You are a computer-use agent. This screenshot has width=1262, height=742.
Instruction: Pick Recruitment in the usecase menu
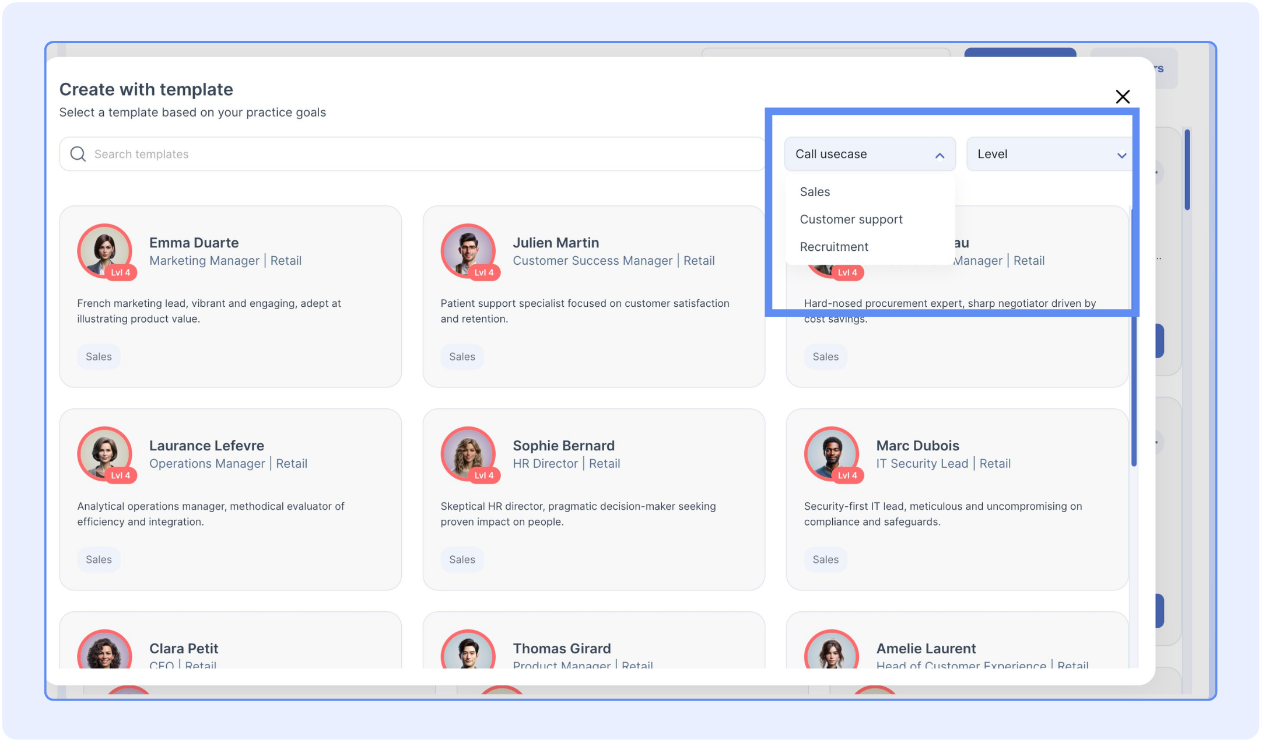point(834,247)
